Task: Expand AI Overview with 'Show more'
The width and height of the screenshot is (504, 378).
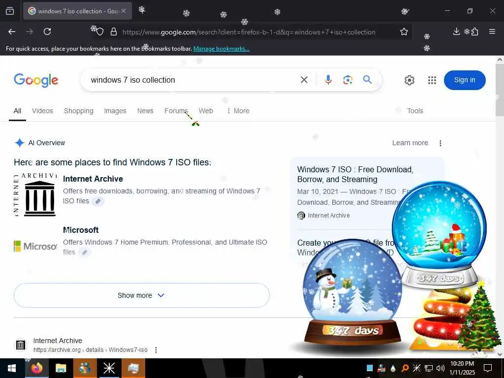Action: [141, 295]
